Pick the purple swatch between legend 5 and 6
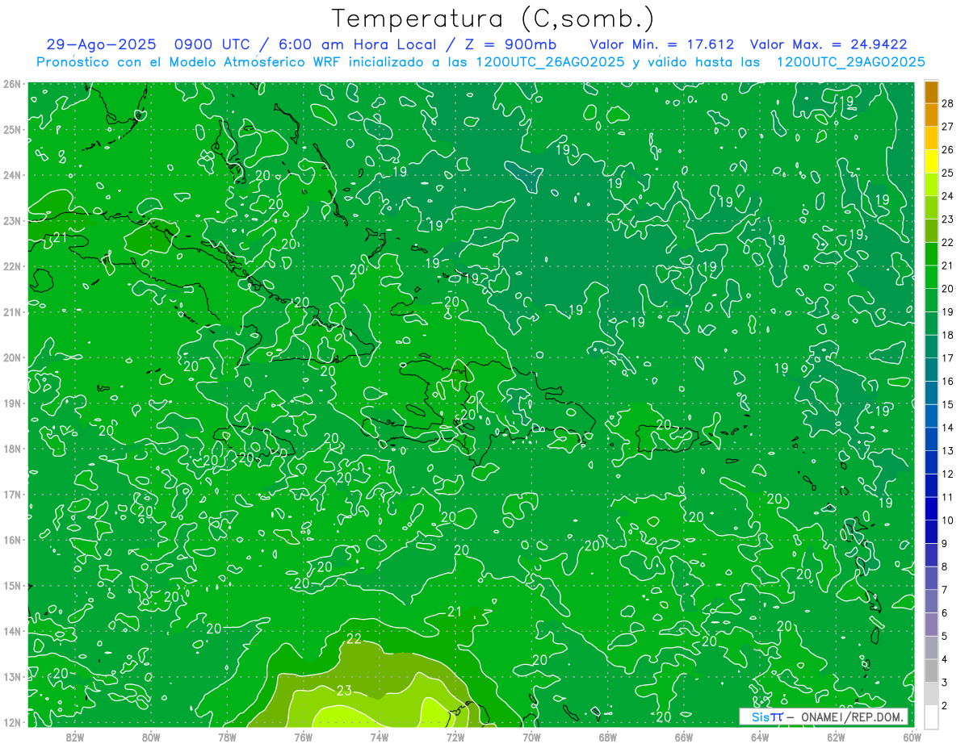The height and width of the screenshot is (748, 969). [931, 625]
